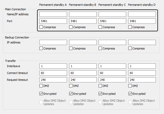The width and height of the screenshot is (164, 114).
Task: Click Request timeout field for standby A
Action: point(53,80)
